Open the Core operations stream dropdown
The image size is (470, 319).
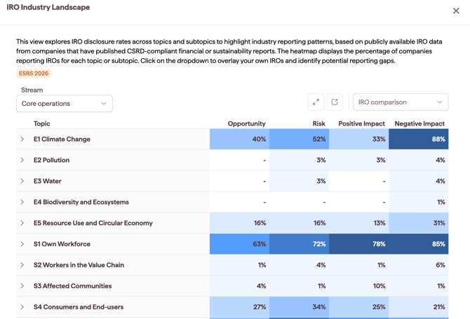coord(65,104)
